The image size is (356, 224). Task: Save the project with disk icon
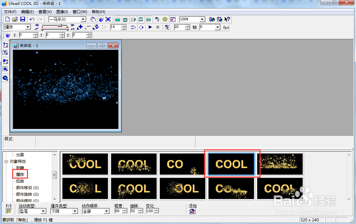[x=23, y=19]
